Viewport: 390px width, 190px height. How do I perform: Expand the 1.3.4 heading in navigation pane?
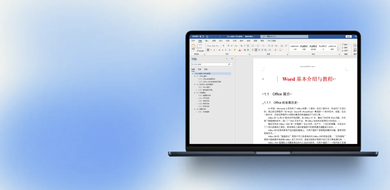(196, 103)
